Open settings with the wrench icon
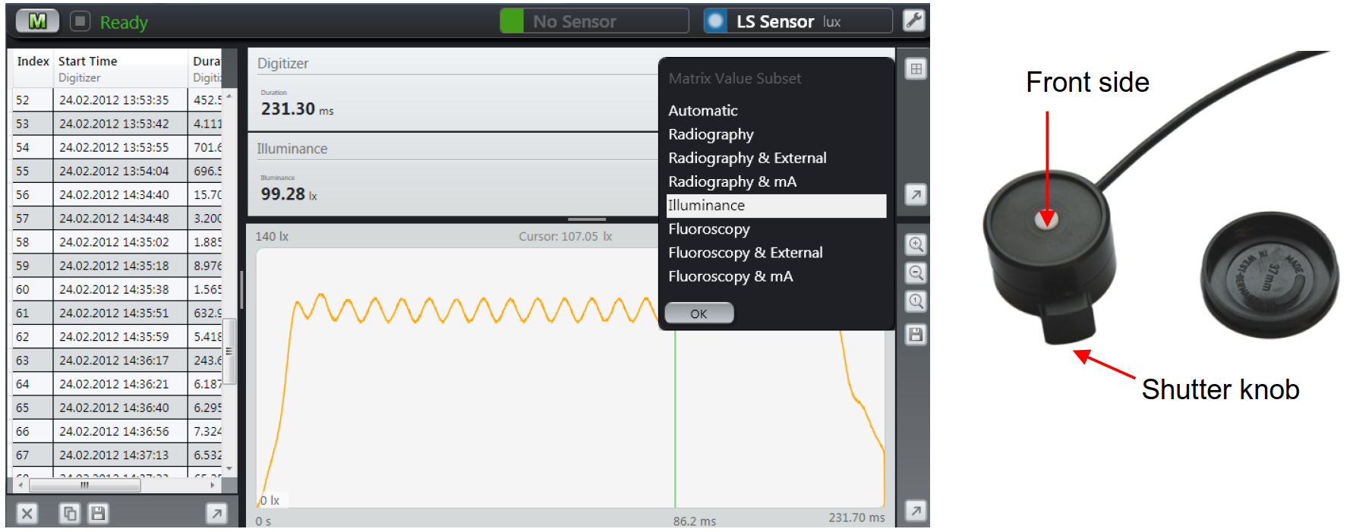The image size is (1353, 532). [x=914, y=20]
